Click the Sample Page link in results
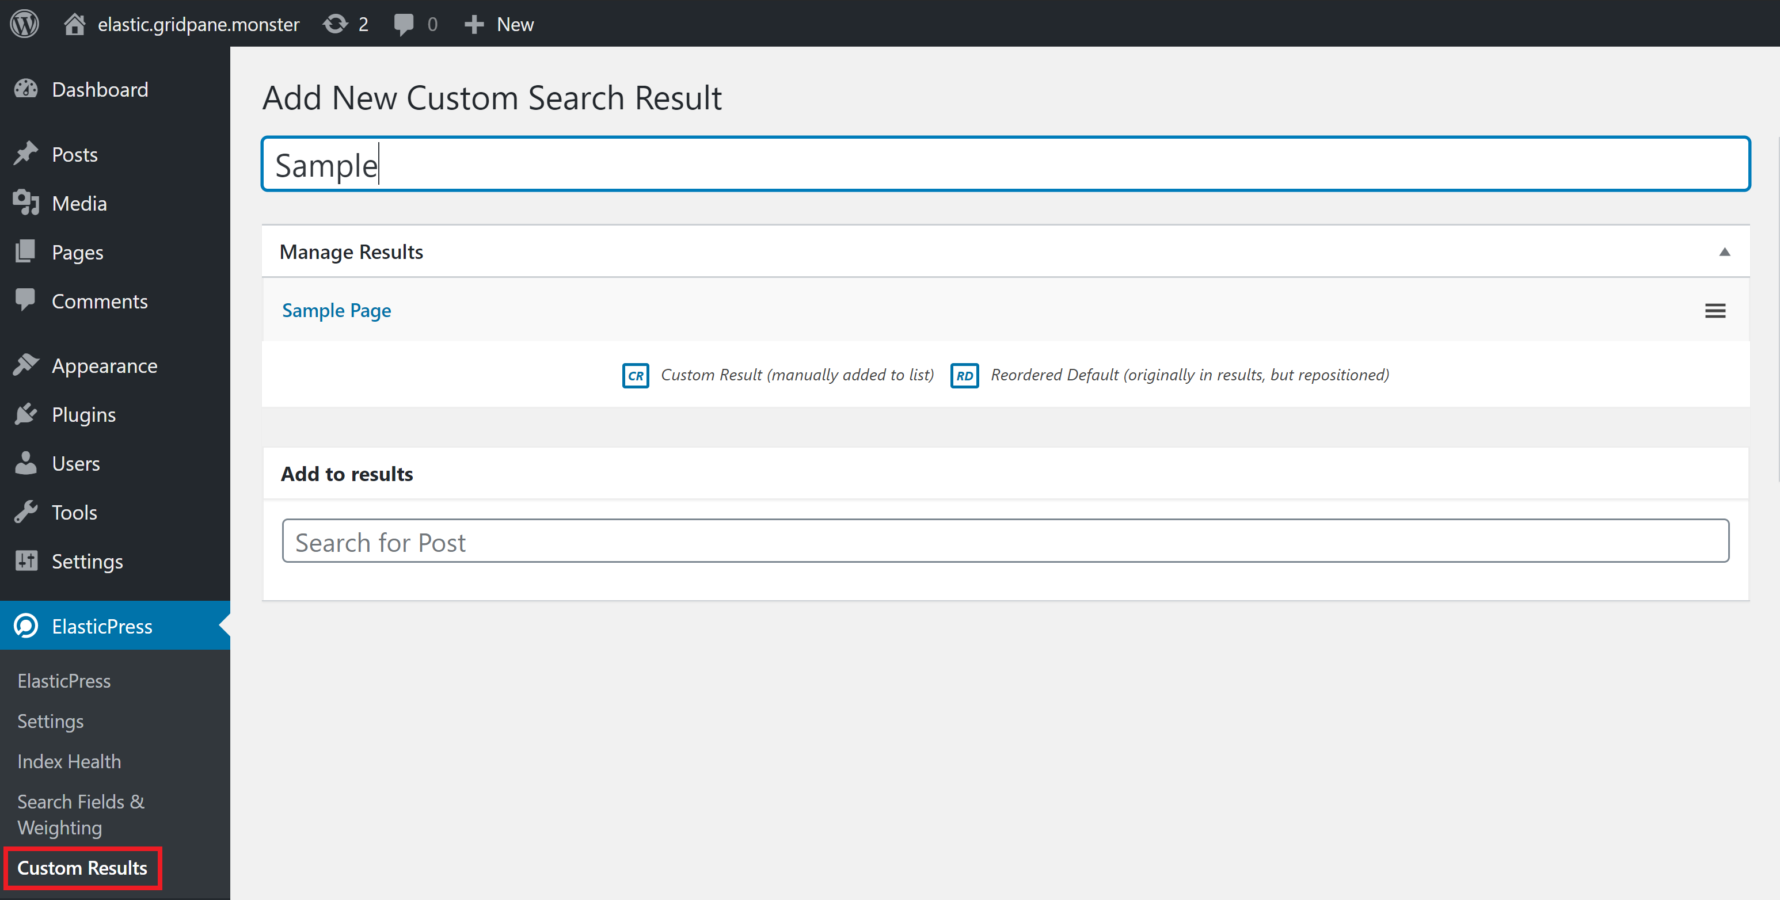Image resolution: width=1780 pixels, height=900 pixels. tap(336, 310)
